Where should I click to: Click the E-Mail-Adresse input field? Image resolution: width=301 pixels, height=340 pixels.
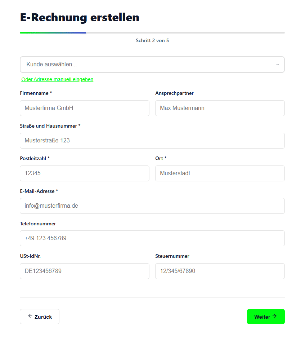click(152, 206)
